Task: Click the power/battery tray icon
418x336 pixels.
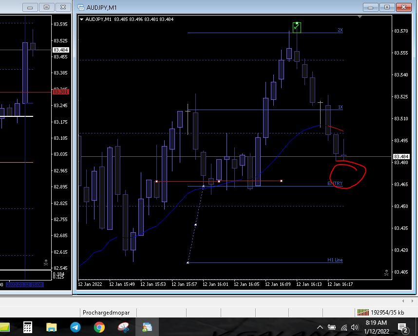Action: click(332, 327)
